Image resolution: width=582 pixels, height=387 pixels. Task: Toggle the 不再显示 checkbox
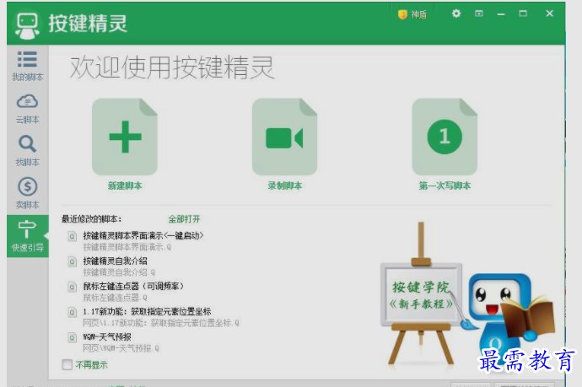[x=67, y=365]
